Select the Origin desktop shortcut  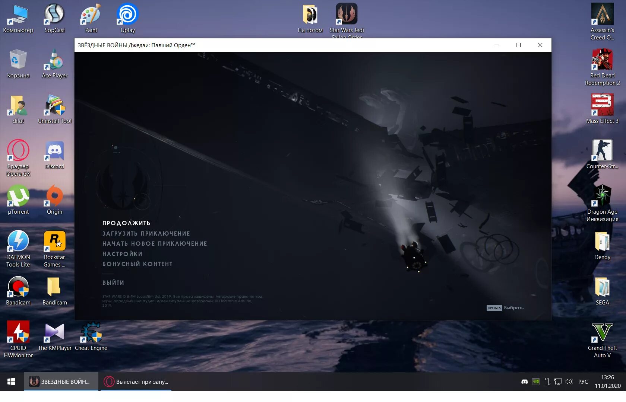point(54,200)
